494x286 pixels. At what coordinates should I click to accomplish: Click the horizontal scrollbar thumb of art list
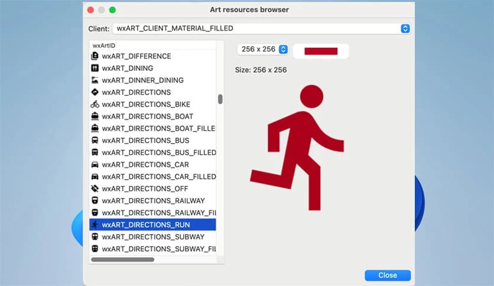tap(122, 259)
